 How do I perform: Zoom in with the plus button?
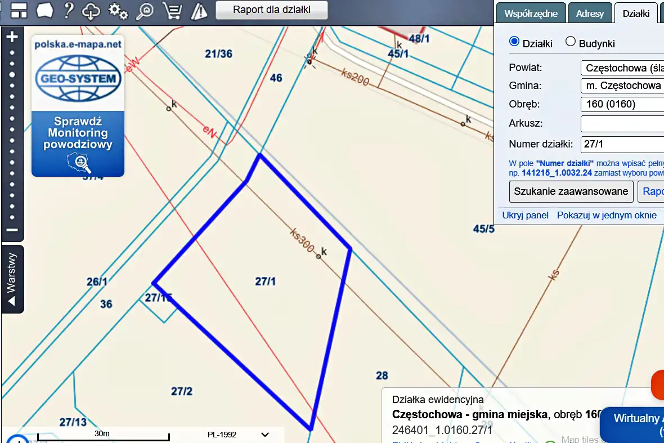pyautogui.click(x=12, y=37)
